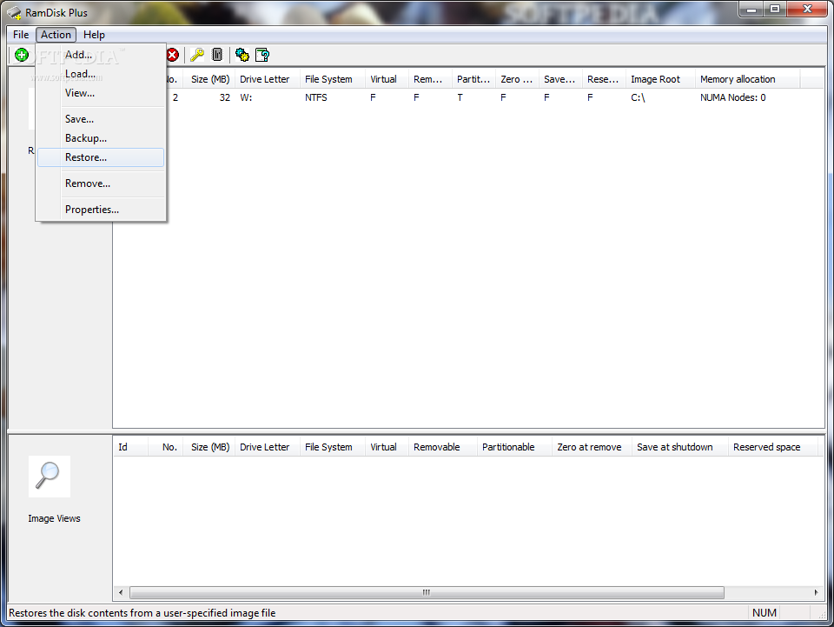Open the File menu

click(21, 35)
